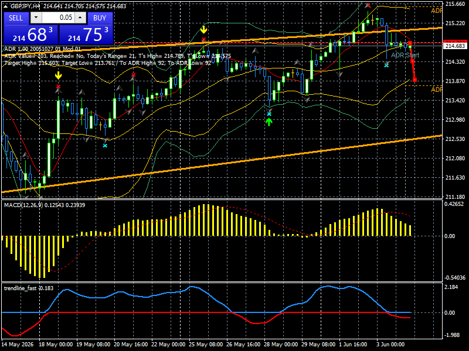Select the red cross under the 25 May yellow arrow

click(203, 39)
